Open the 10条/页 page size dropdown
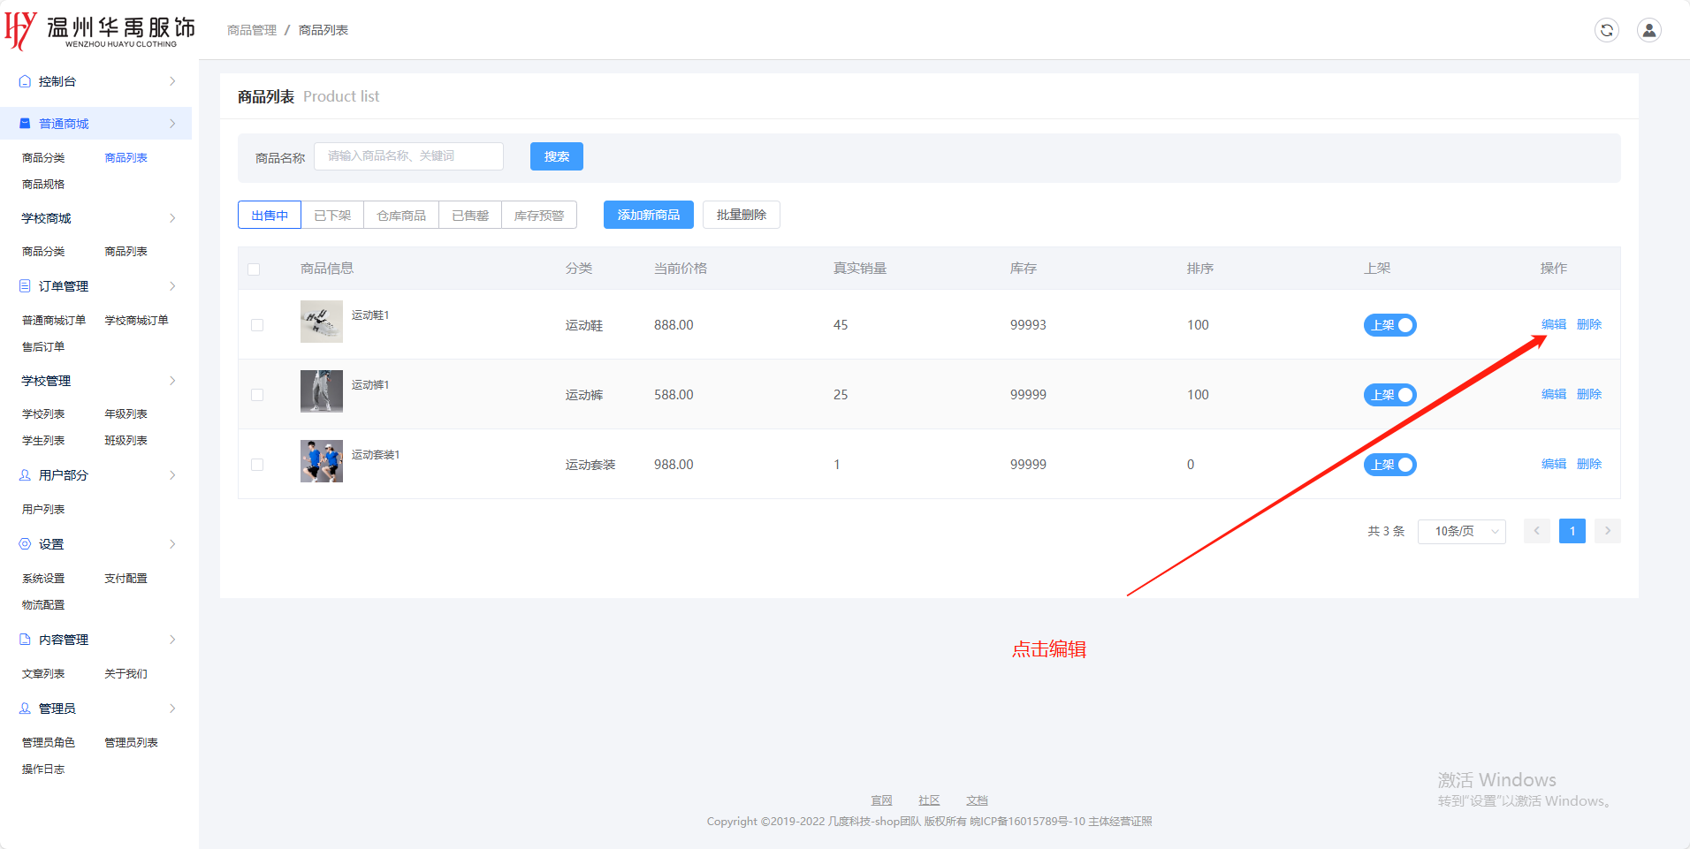Image resolution: width=1690 pixels, height=849 pixels. coord(1461,531)
